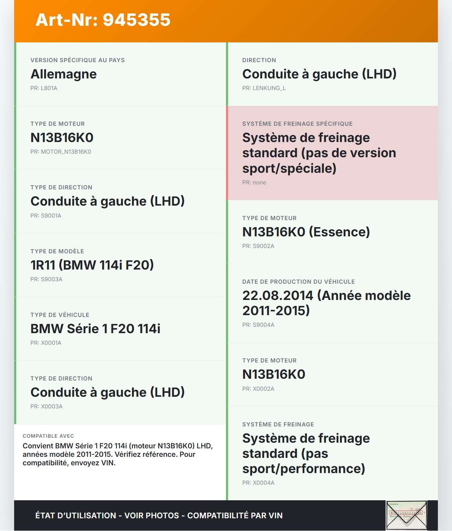
Task: Click the PR: S9004A code
Action: pos(258,325)
